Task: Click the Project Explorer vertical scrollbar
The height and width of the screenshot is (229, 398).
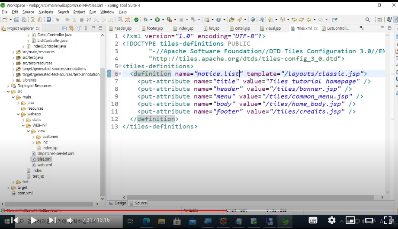Action: pyautogui.click(x=102, y=132)
